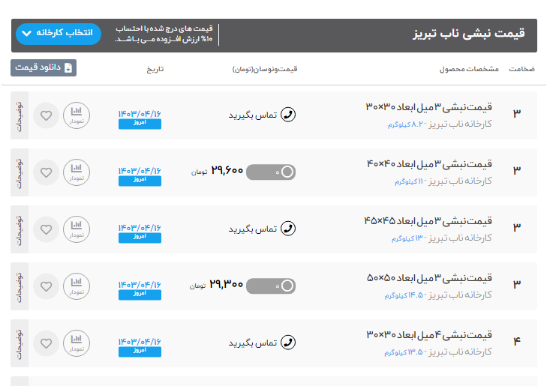The height and width of the screenshot is (386, 547).
Task: Click heart icon on 50×50 3mm row
Action: pos(47,286)
